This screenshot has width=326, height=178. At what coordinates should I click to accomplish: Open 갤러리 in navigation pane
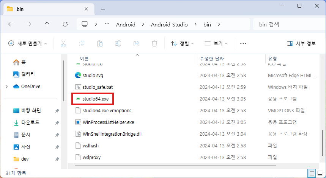pos(24,74)
